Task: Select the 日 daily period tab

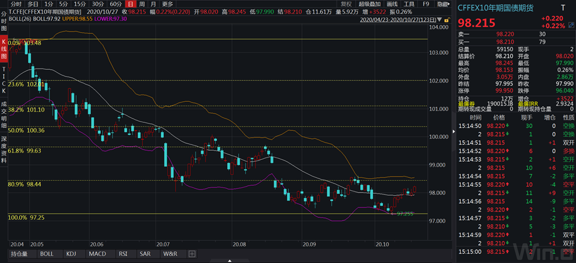Action: click(131, 4)
